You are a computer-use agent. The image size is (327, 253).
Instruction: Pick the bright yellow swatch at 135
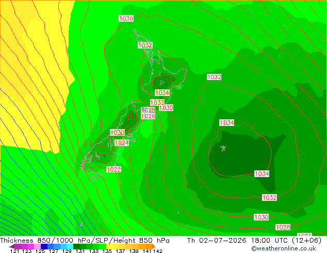point(109,246)
